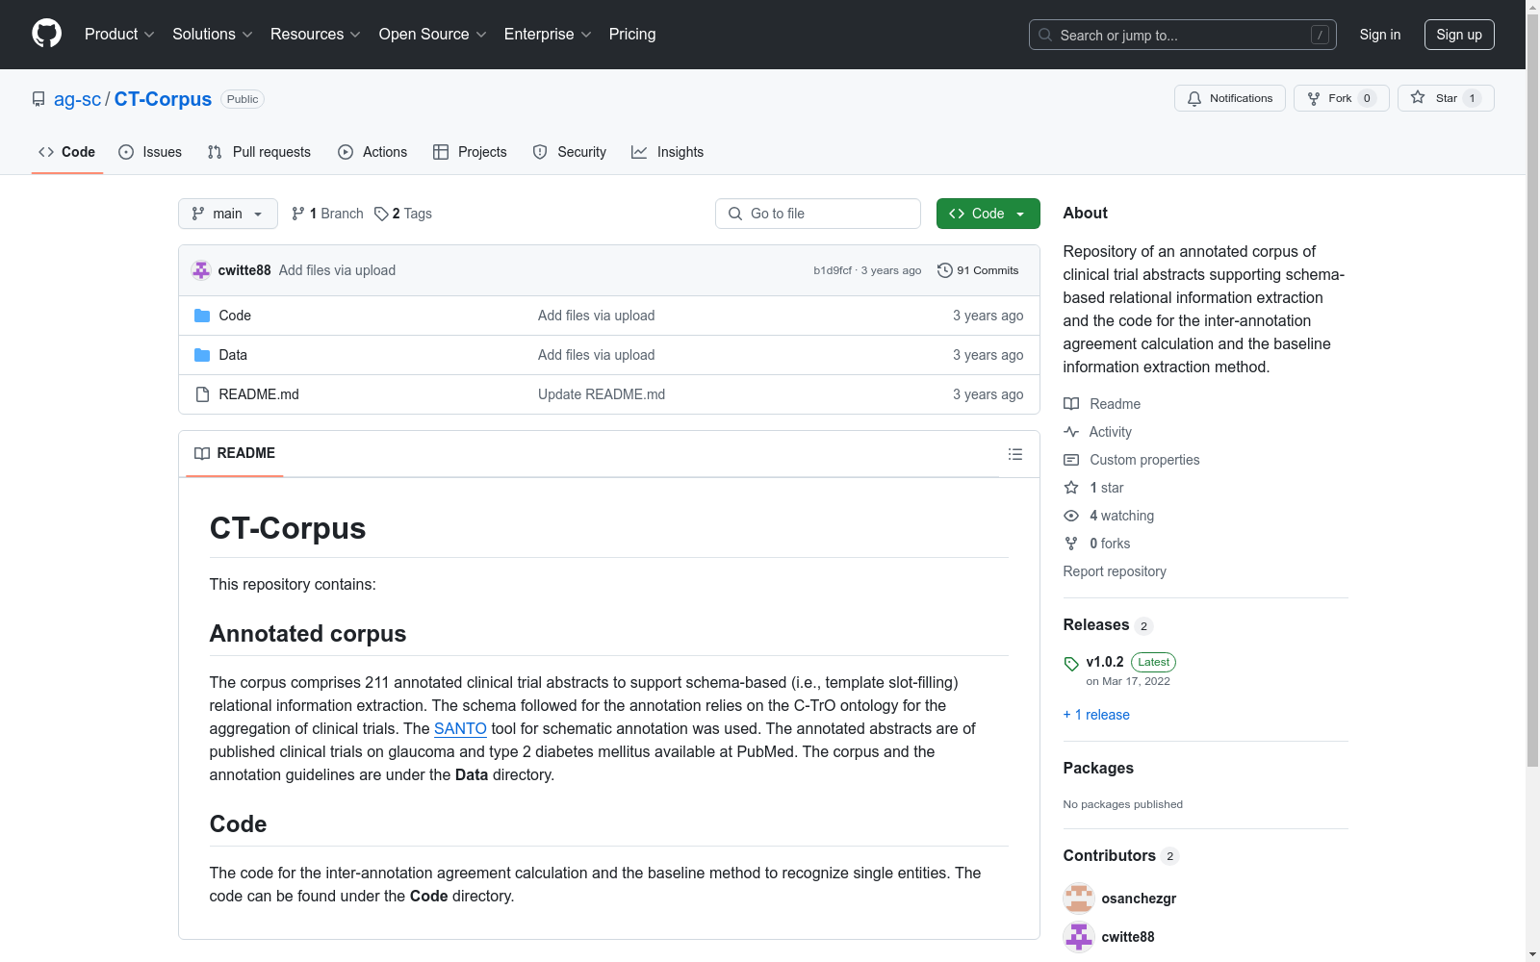Expand the Resources menu

[316, 35]
